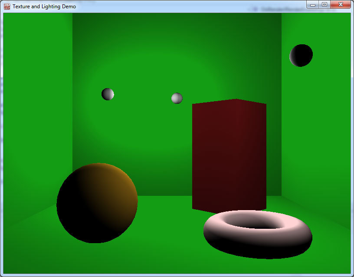Pick the small gray sphere beside the red box
Viewport: 354px width, 277px height.
(177, 98)
